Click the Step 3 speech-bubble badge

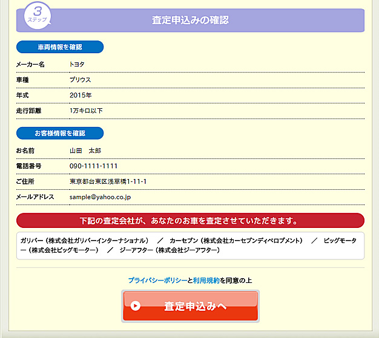coord(38,15)
